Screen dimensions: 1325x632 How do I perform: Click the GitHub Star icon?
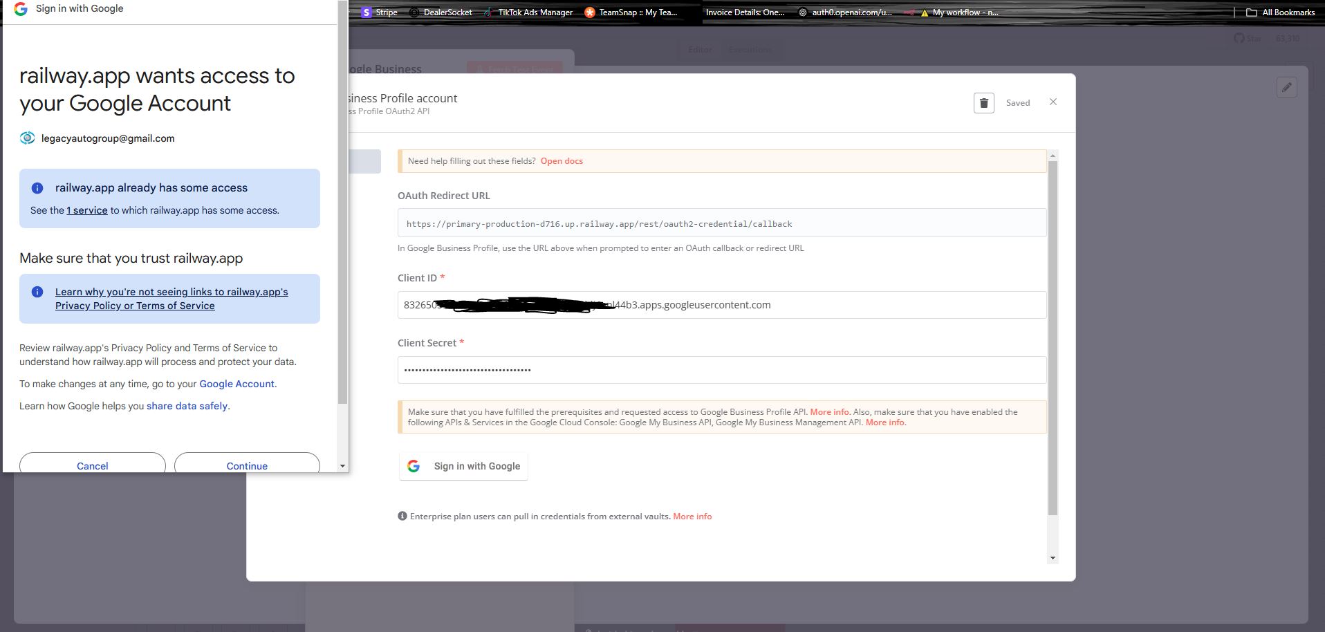(1239, 38)
